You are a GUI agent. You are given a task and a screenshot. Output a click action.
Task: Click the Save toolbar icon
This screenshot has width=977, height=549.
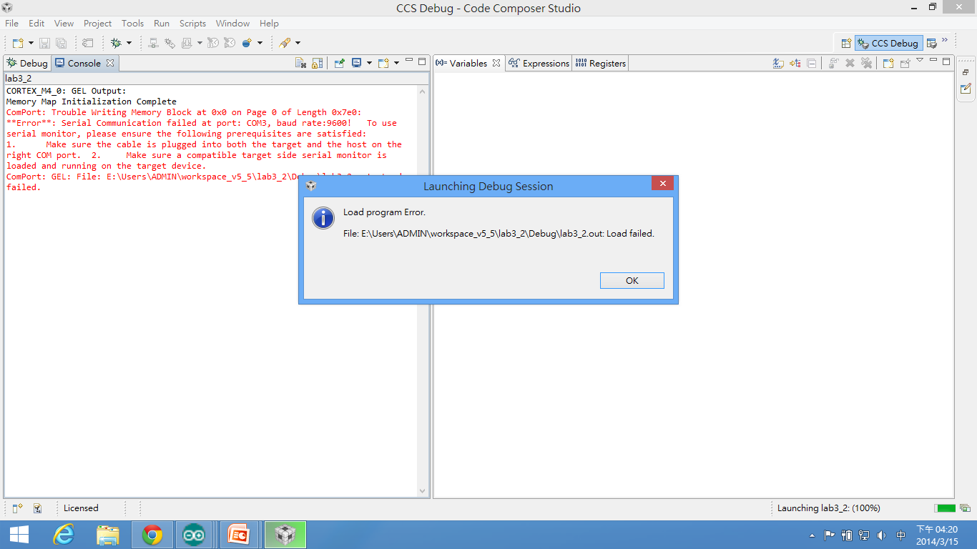tap(44, 43)
